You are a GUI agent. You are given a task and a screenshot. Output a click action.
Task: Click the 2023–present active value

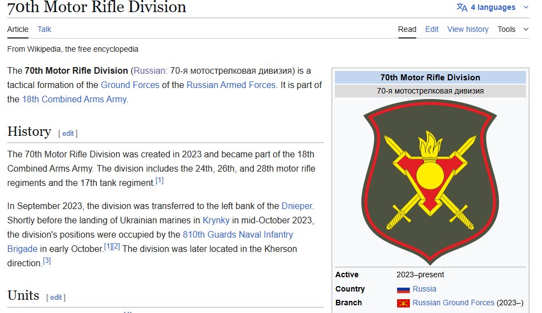420,274
